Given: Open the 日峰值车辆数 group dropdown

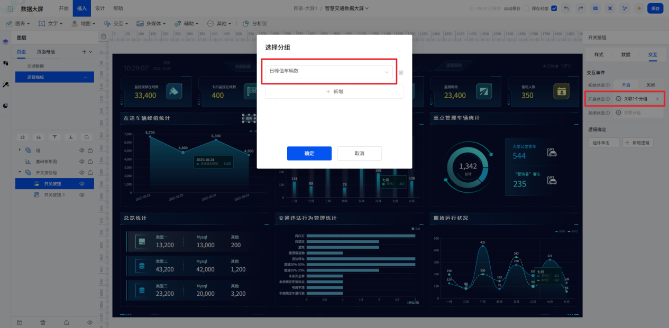Looking at the screenshot, I should coord(329,72).
